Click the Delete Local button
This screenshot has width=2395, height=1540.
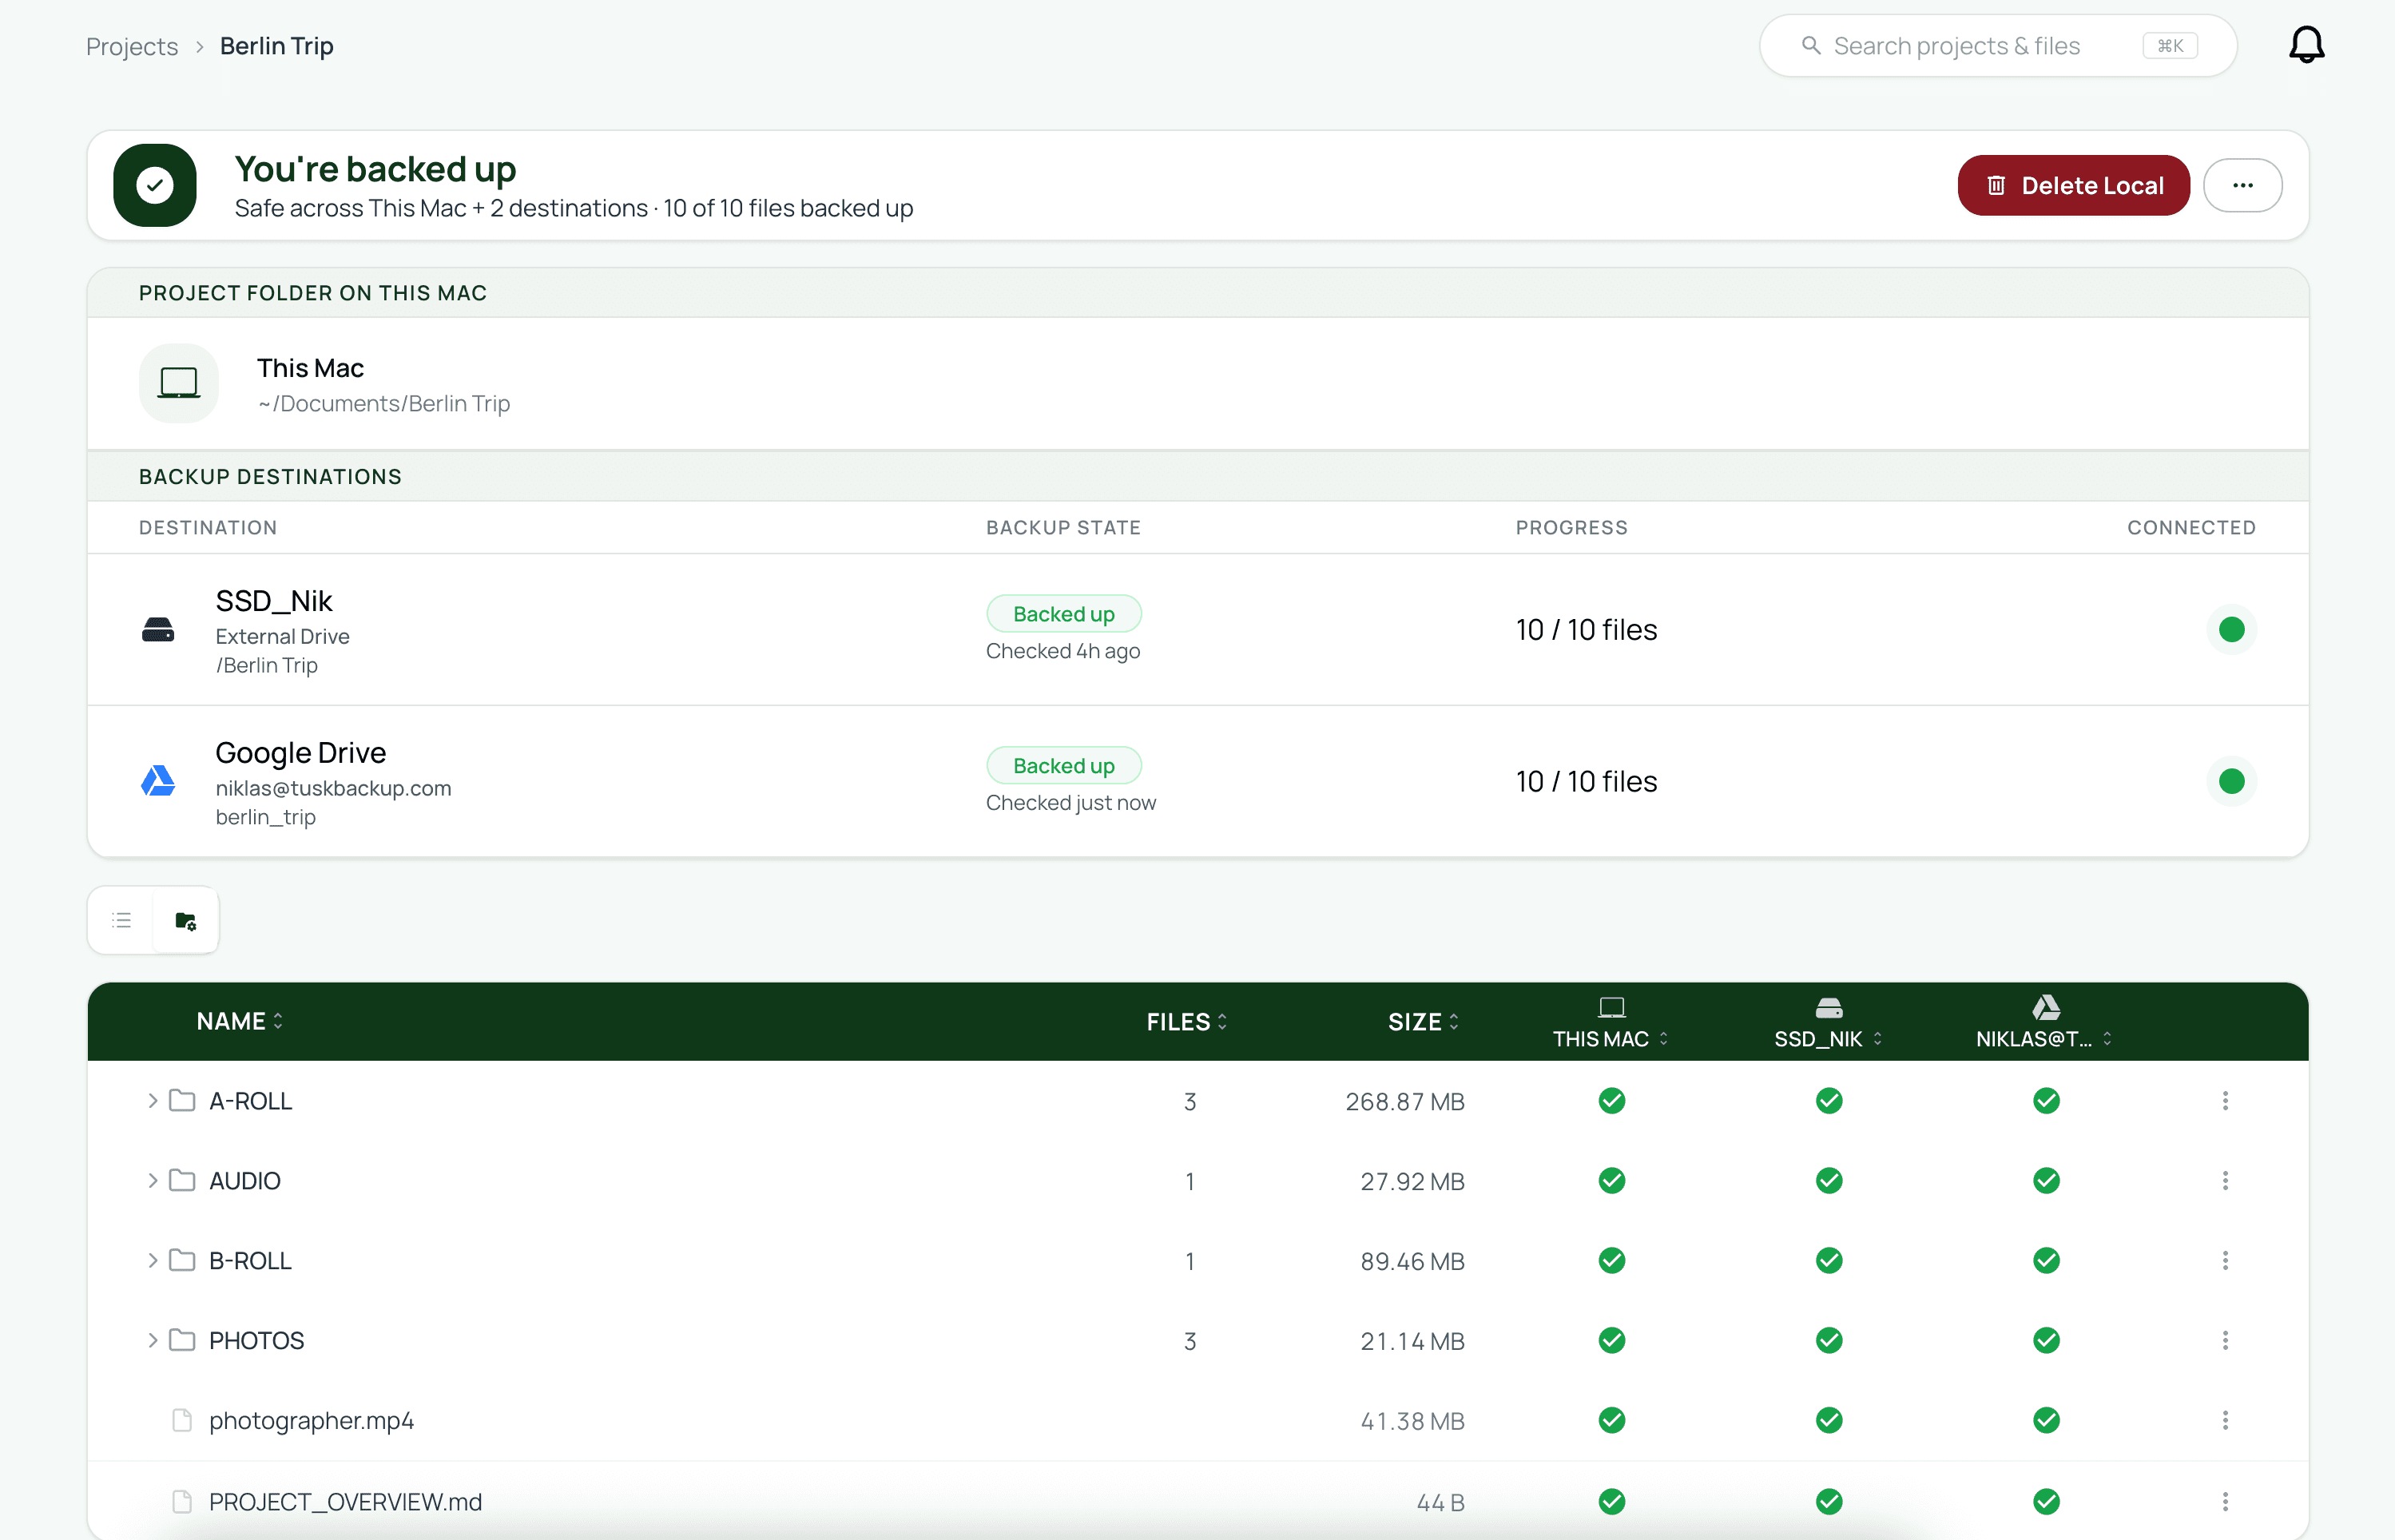coord(2073,185)
